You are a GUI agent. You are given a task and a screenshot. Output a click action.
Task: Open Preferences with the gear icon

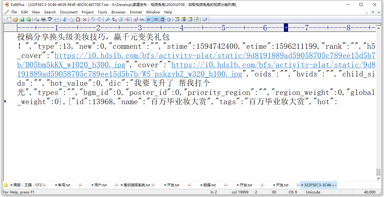(169, 19)
